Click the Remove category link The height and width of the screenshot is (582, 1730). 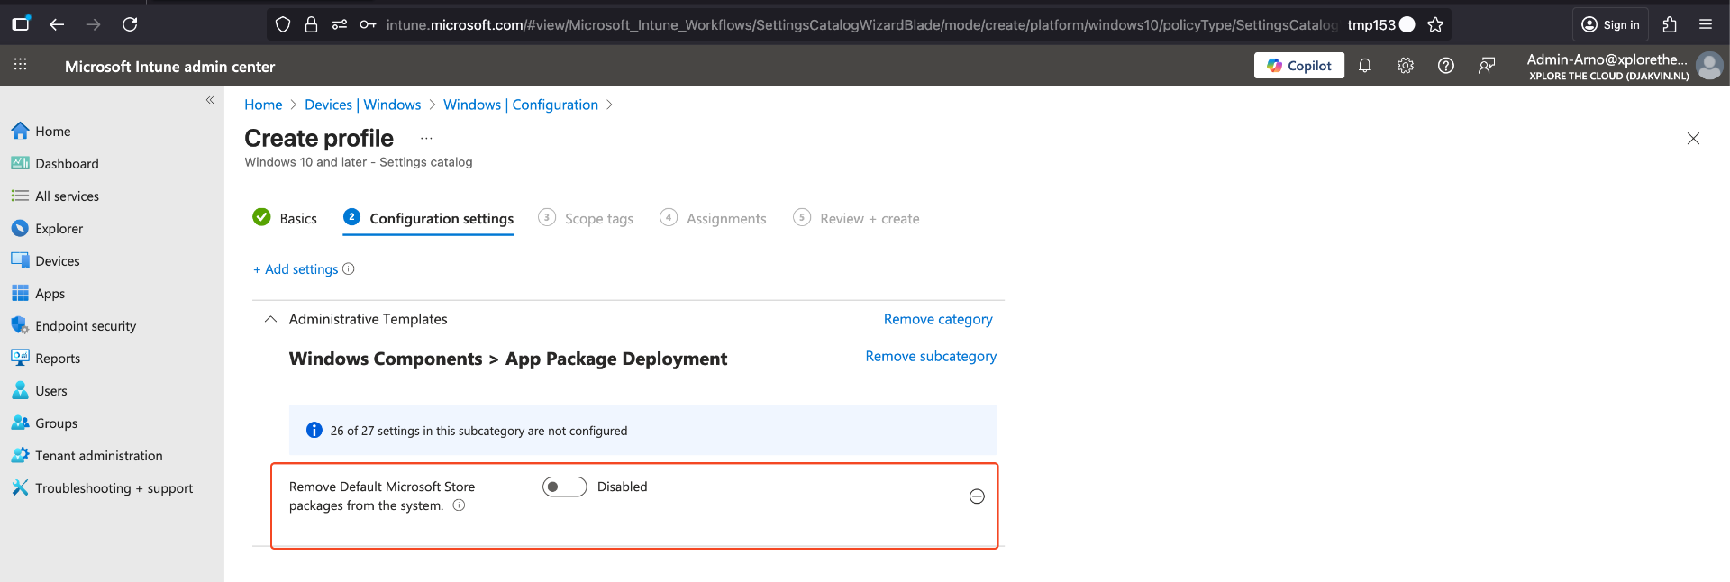coord(938,319)
